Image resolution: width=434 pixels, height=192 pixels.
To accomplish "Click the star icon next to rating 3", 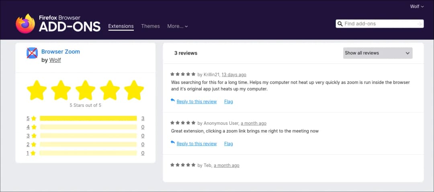I will coord(34,136).
